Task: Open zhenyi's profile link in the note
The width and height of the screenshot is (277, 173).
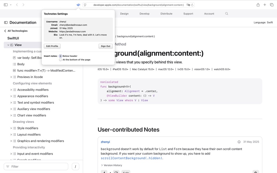Action: (105, 142)
